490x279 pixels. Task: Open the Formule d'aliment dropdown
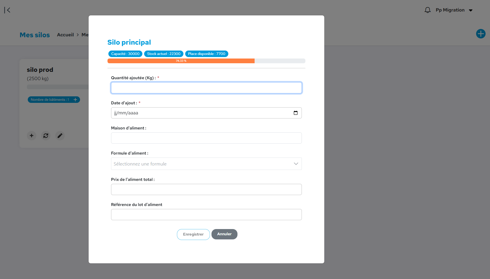tap(201, 164)
